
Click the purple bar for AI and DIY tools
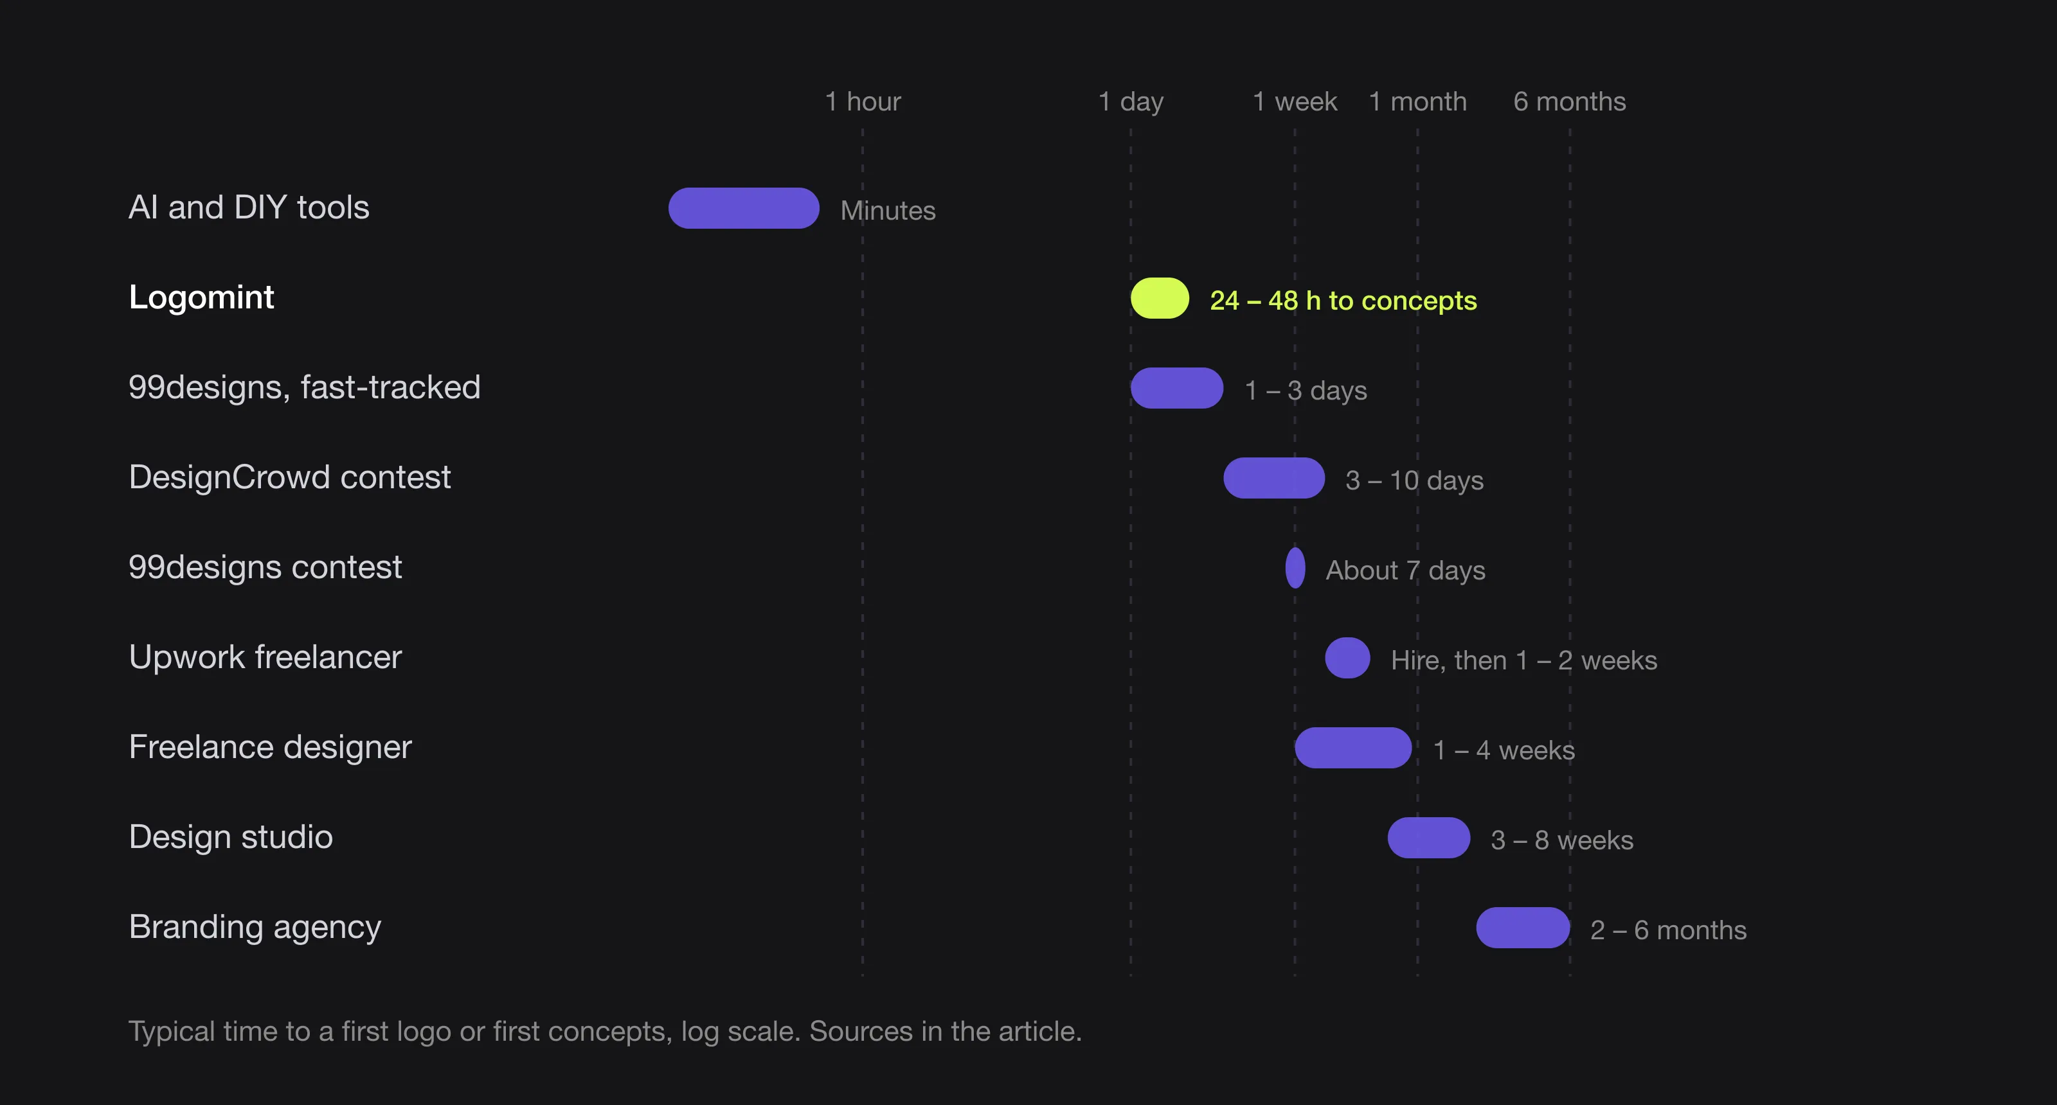pos(744,208)
